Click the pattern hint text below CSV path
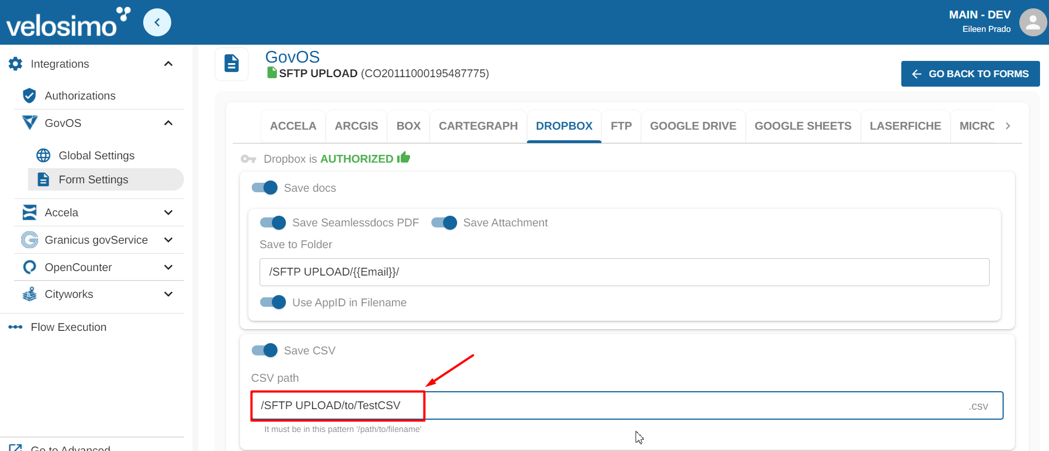Image resolution: width=1049 pixels, height=451 pixels. coord(342,429)
